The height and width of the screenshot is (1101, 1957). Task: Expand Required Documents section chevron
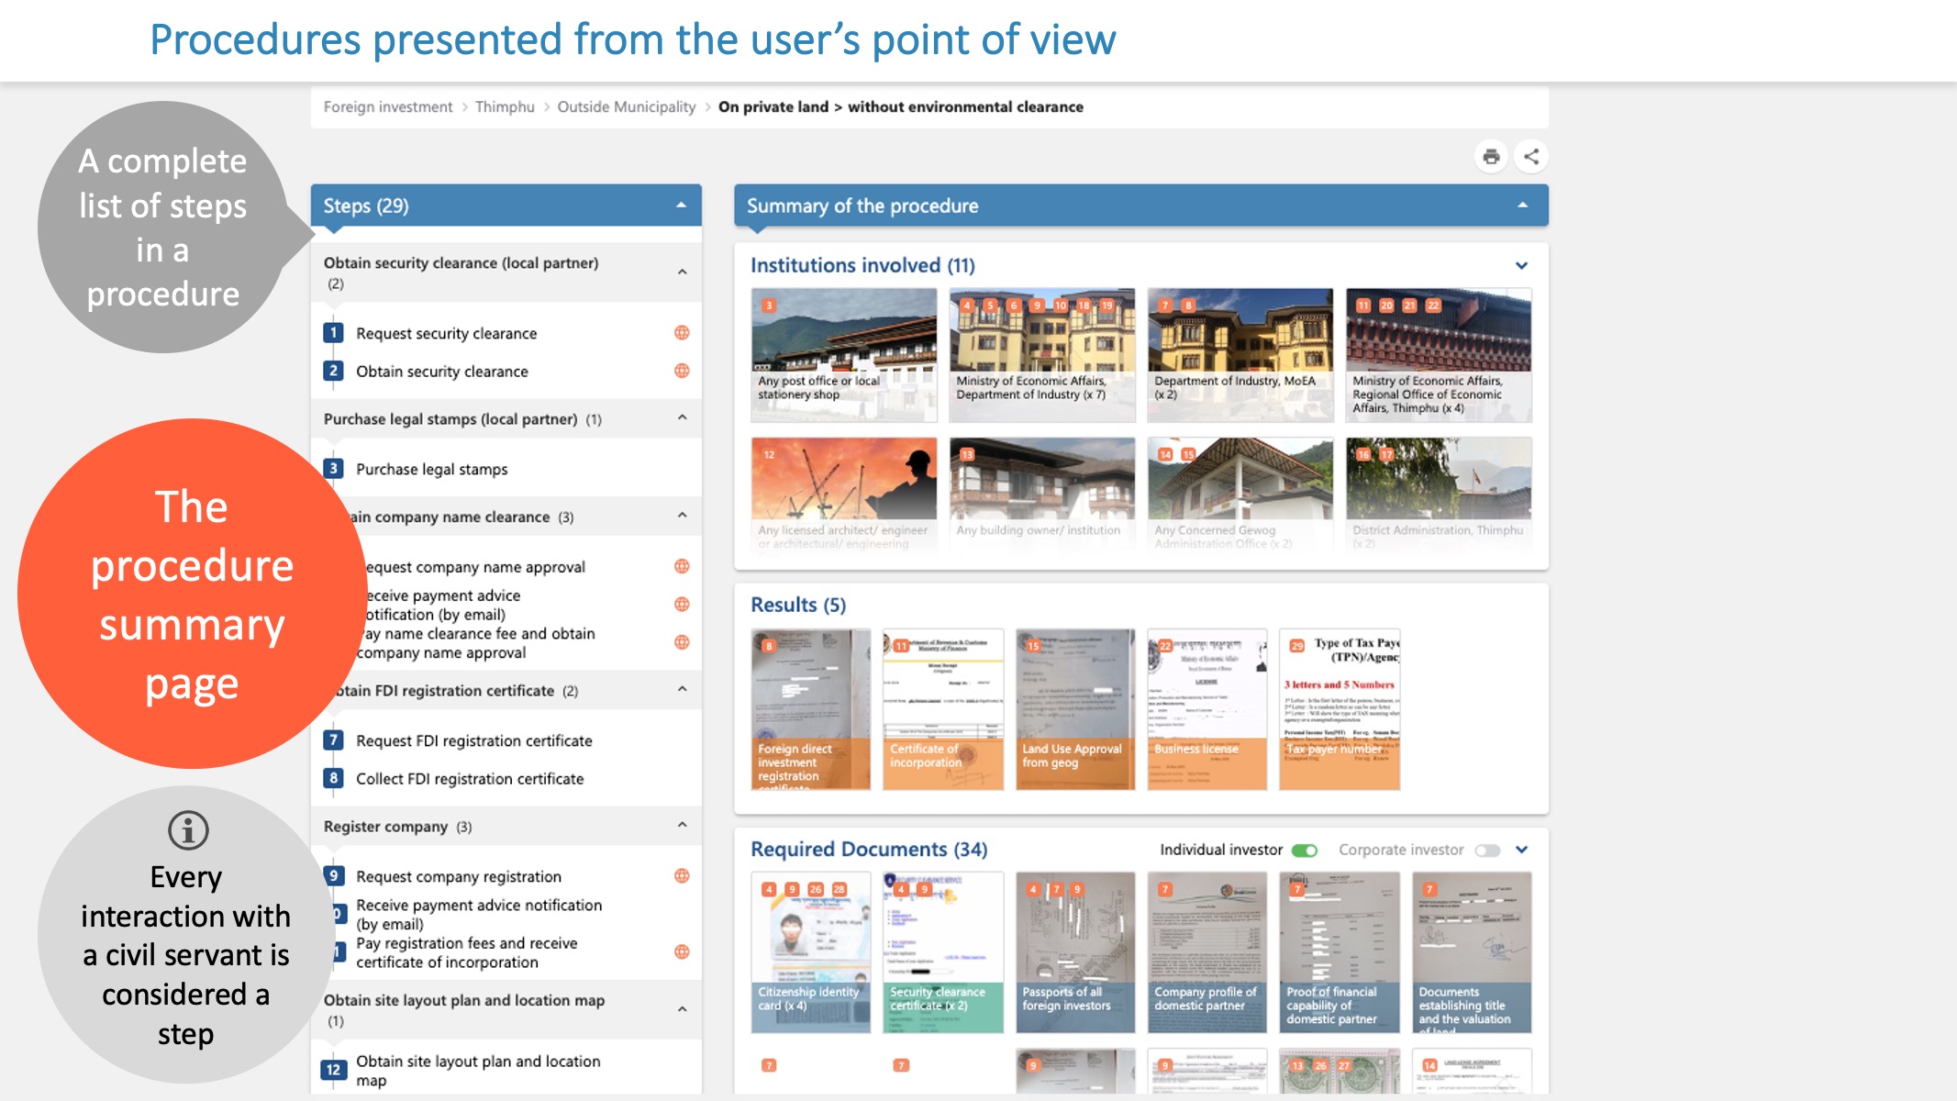[x=1521, y=850]
